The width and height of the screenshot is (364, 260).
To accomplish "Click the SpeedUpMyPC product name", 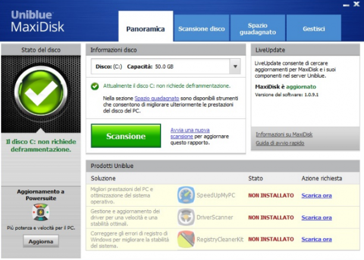I will click(x=216, y=195).
